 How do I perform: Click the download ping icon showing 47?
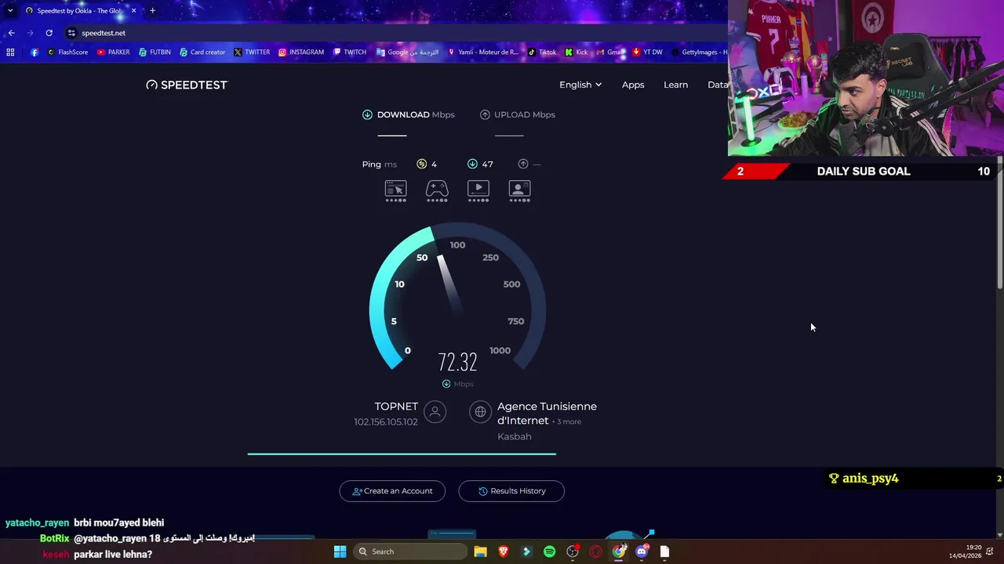[x=472, y=164]
